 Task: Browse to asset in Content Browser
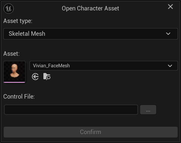pos(47,77)
